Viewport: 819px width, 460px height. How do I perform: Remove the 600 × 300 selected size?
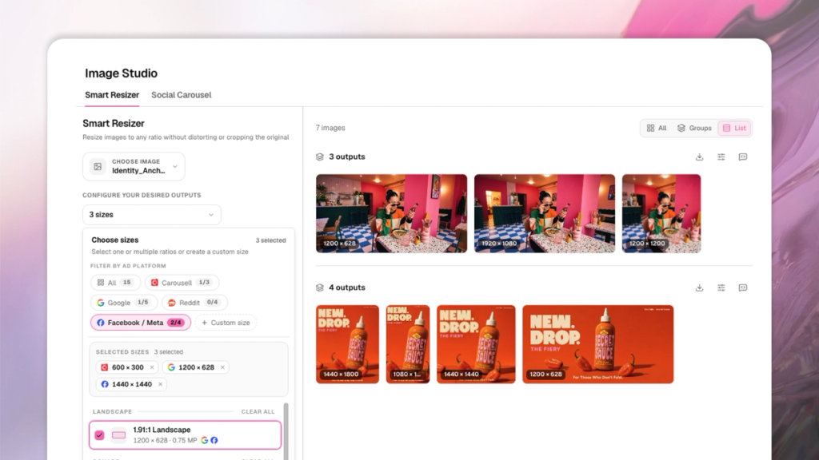152,367
